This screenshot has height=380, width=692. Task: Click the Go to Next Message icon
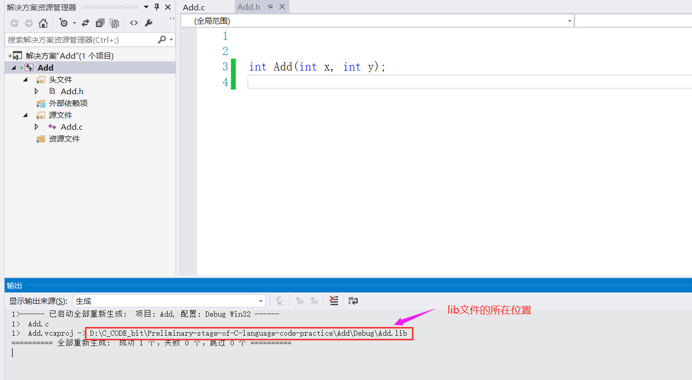point(314,301)
